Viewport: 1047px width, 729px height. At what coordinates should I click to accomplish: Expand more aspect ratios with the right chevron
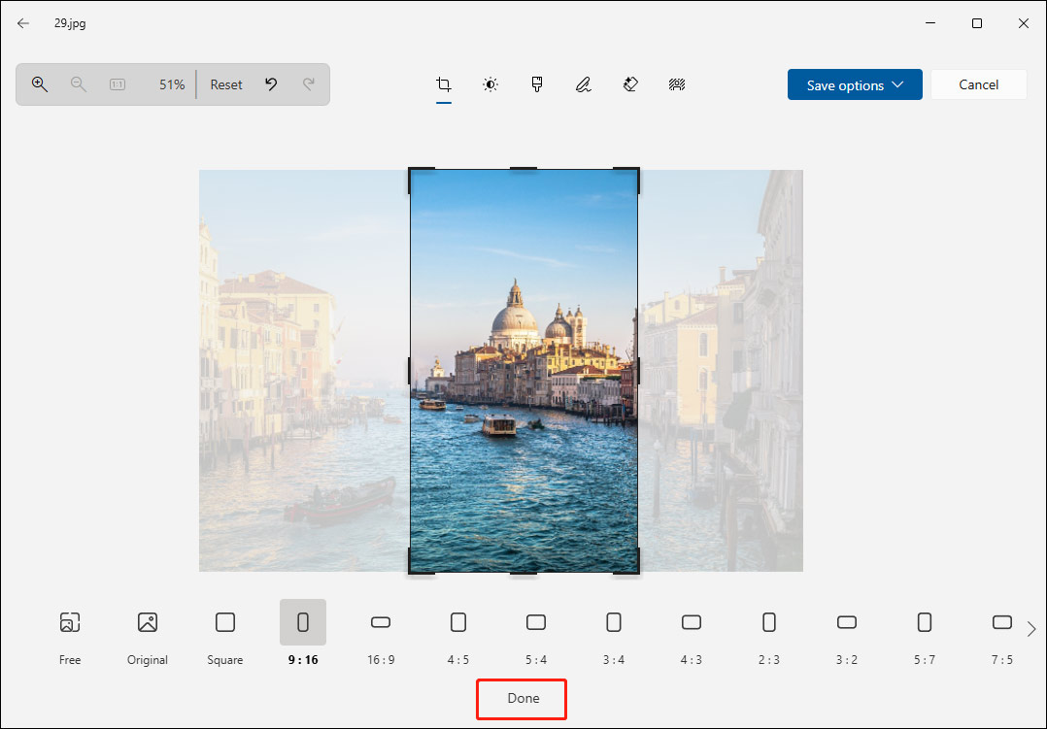[1032, 628]
